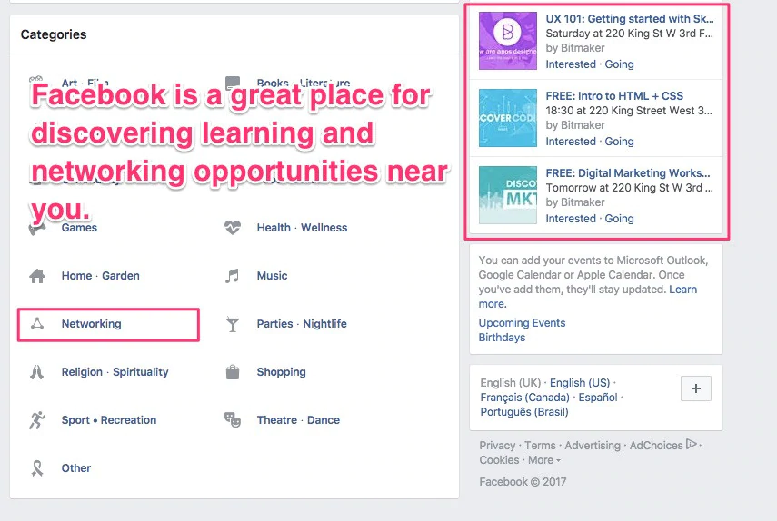
Task: Browse the Nightlife category link
Action: (325, 324)
